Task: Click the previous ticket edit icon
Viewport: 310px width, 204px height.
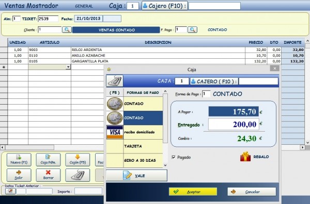Action: point(10,191)
